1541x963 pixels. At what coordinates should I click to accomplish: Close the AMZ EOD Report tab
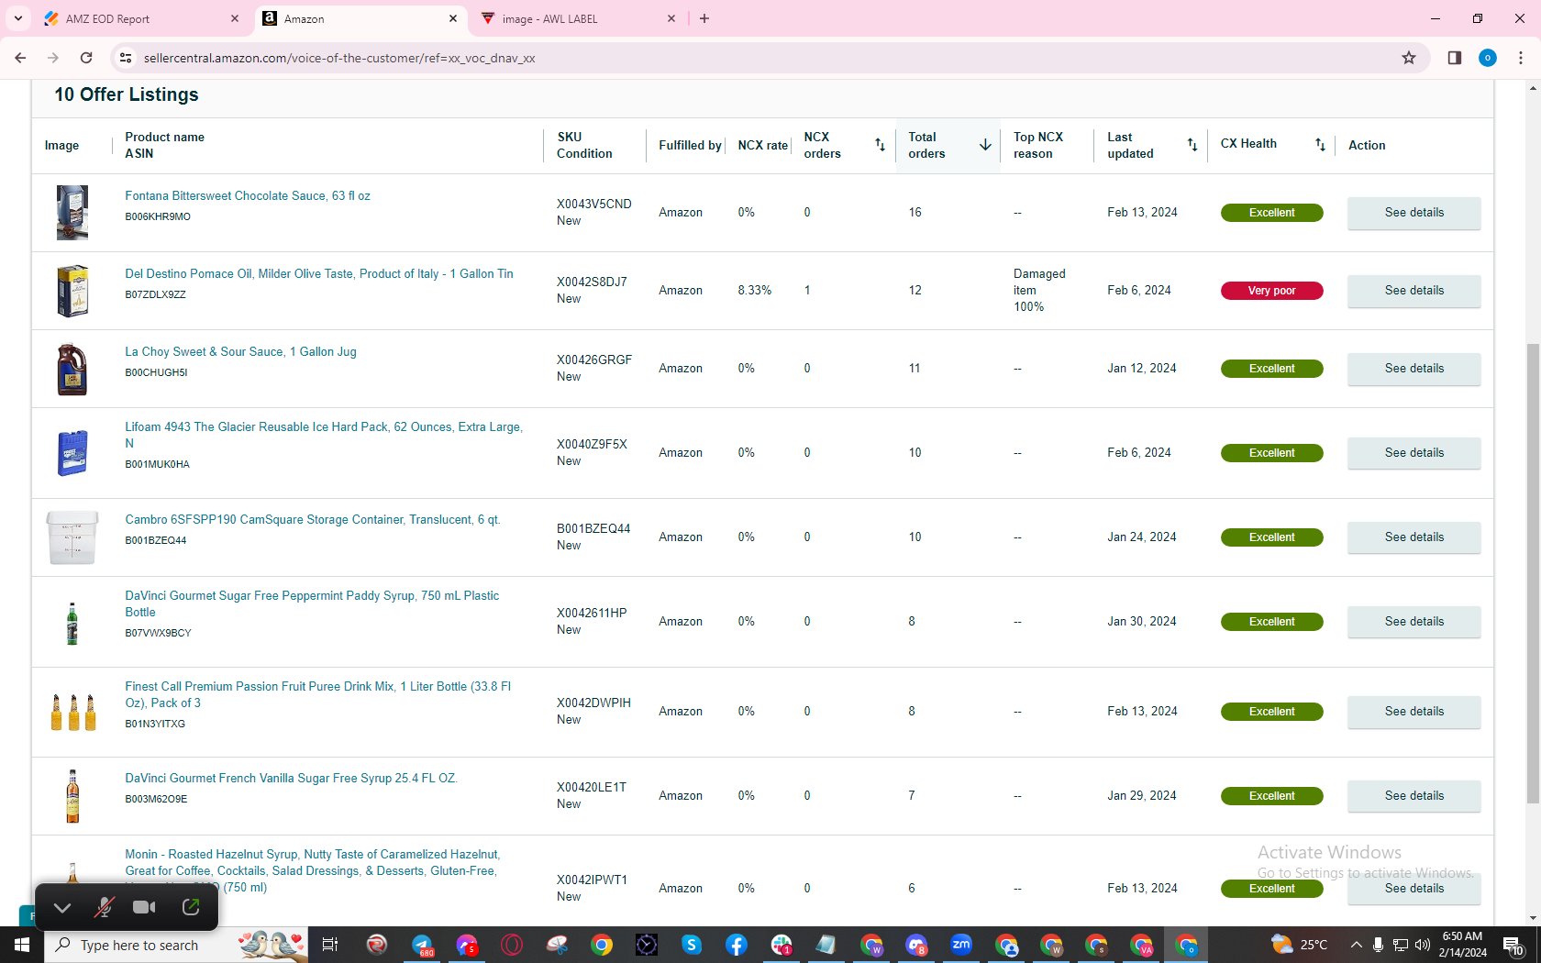235,18
